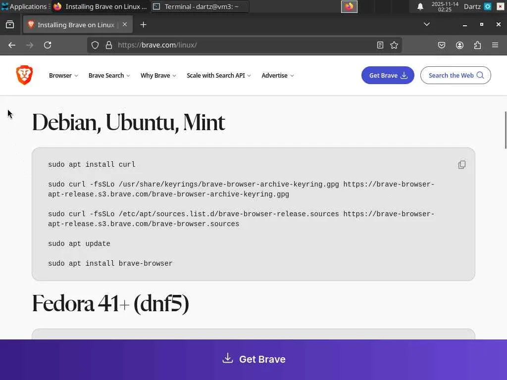
Task: Go back to the previous page
Action: [12, 45]
